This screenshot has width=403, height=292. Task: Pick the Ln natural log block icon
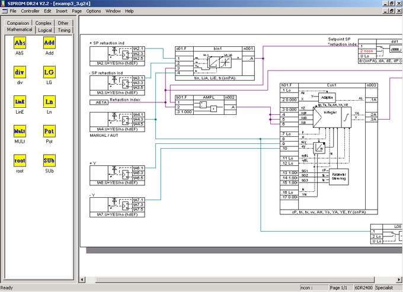point(49,101)
